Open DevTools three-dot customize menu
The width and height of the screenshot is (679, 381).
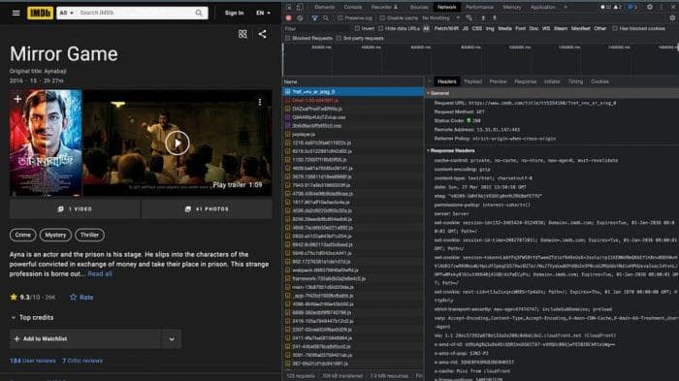click(662, 7)
